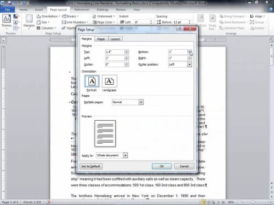This screenshot has width=274, height=205.
Task: Click the Theme Fonts icon
Action: coord(15,22)
